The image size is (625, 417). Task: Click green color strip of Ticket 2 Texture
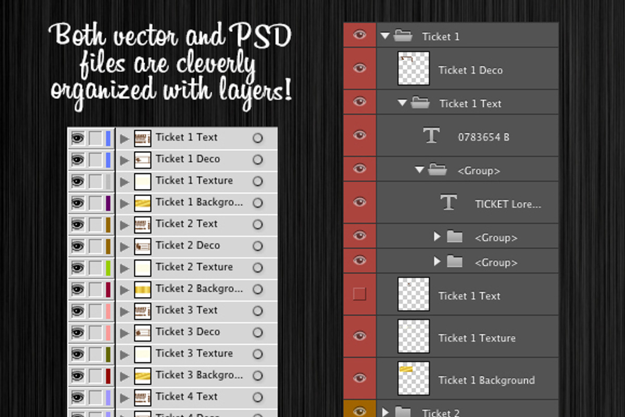[108, 268]
